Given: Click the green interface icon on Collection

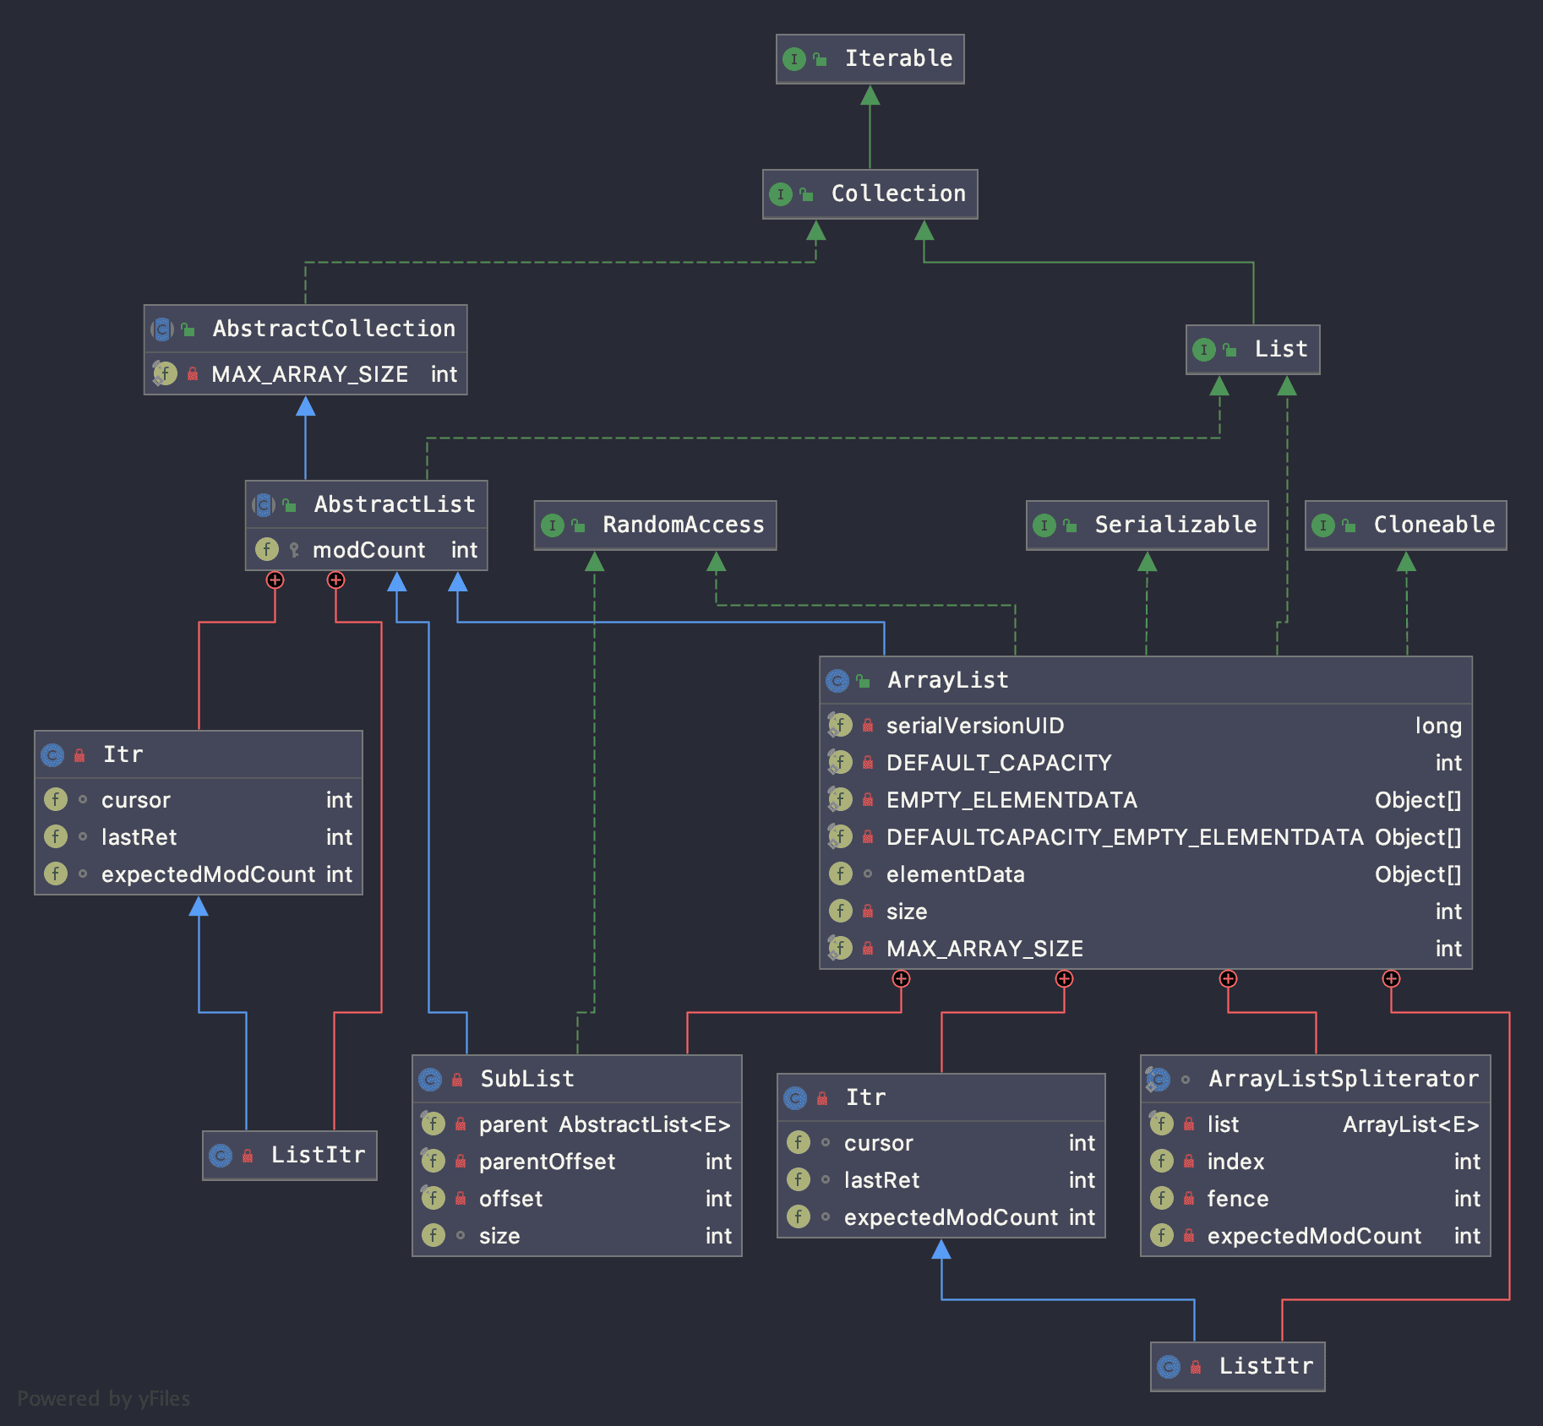Looking at the screenshot, I should 780,194.
